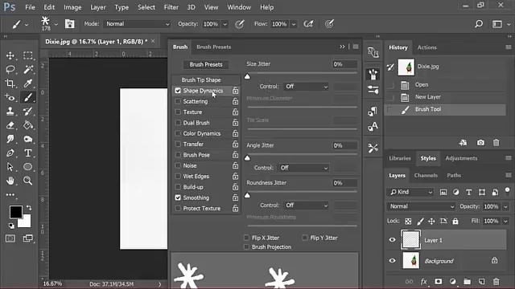Check Flip X Jitter
The image size is (515, 289).
coord(246,238)
